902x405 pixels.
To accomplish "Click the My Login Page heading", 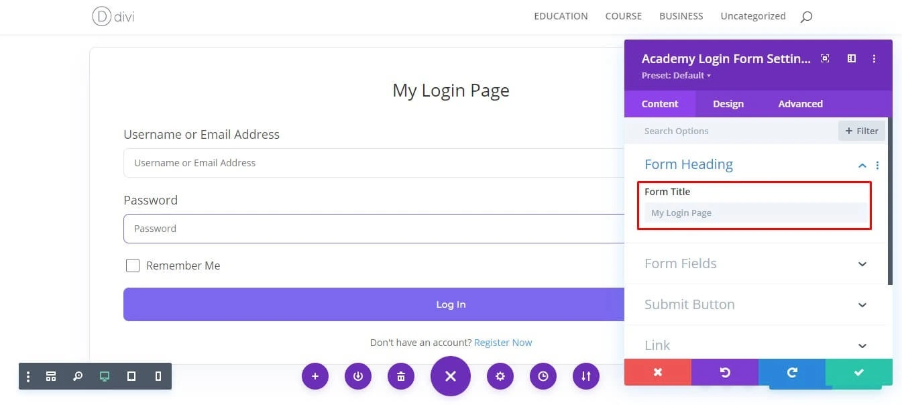I will 451,91.
